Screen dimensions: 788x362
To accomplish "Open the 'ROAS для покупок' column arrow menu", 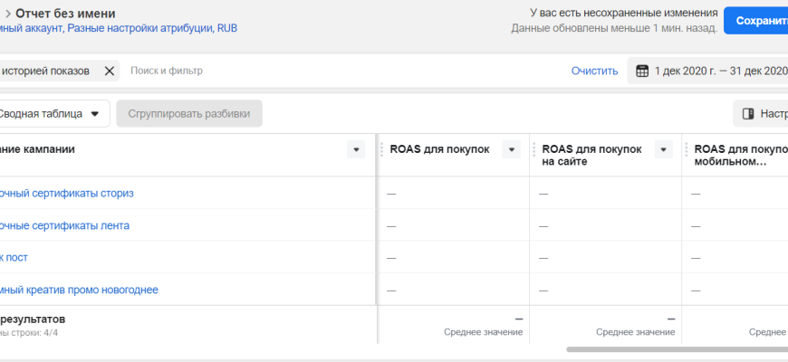I will click(512, 149).
